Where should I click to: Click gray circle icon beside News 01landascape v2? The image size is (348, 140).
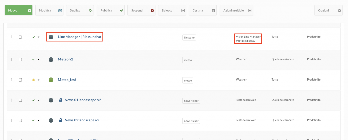click(51, 100)
